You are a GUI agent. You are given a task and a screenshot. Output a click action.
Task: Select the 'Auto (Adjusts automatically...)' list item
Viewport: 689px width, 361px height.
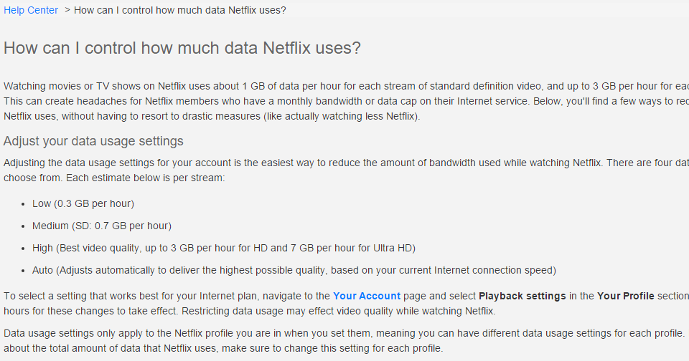(294, 270)
